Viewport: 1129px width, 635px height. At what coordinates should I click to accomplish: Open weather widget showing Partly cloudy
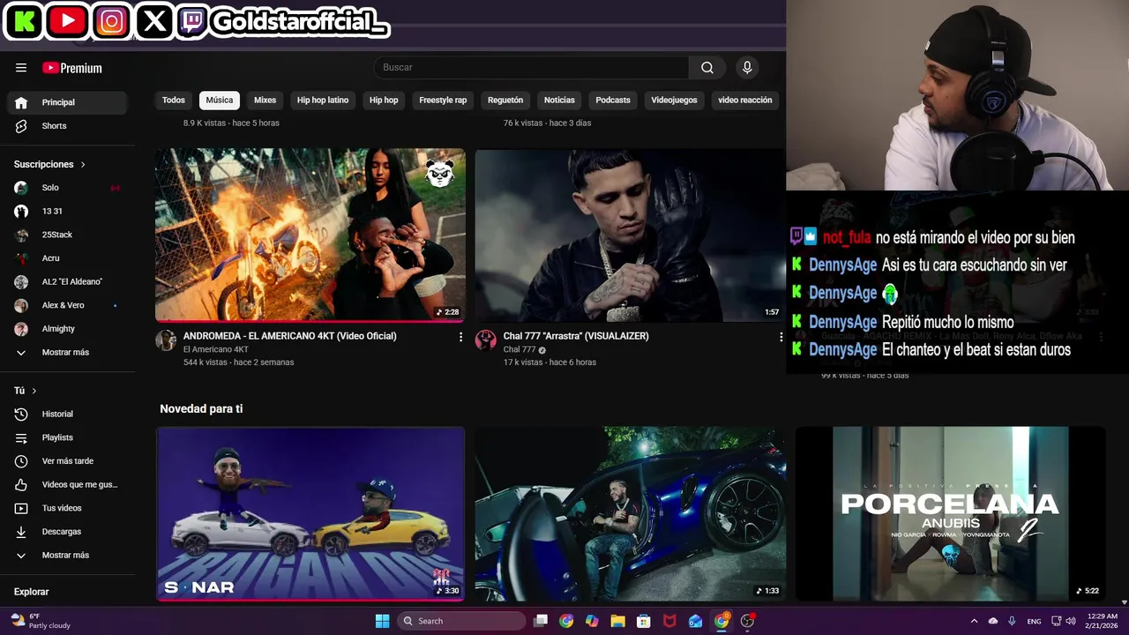(x=41, y=621)
